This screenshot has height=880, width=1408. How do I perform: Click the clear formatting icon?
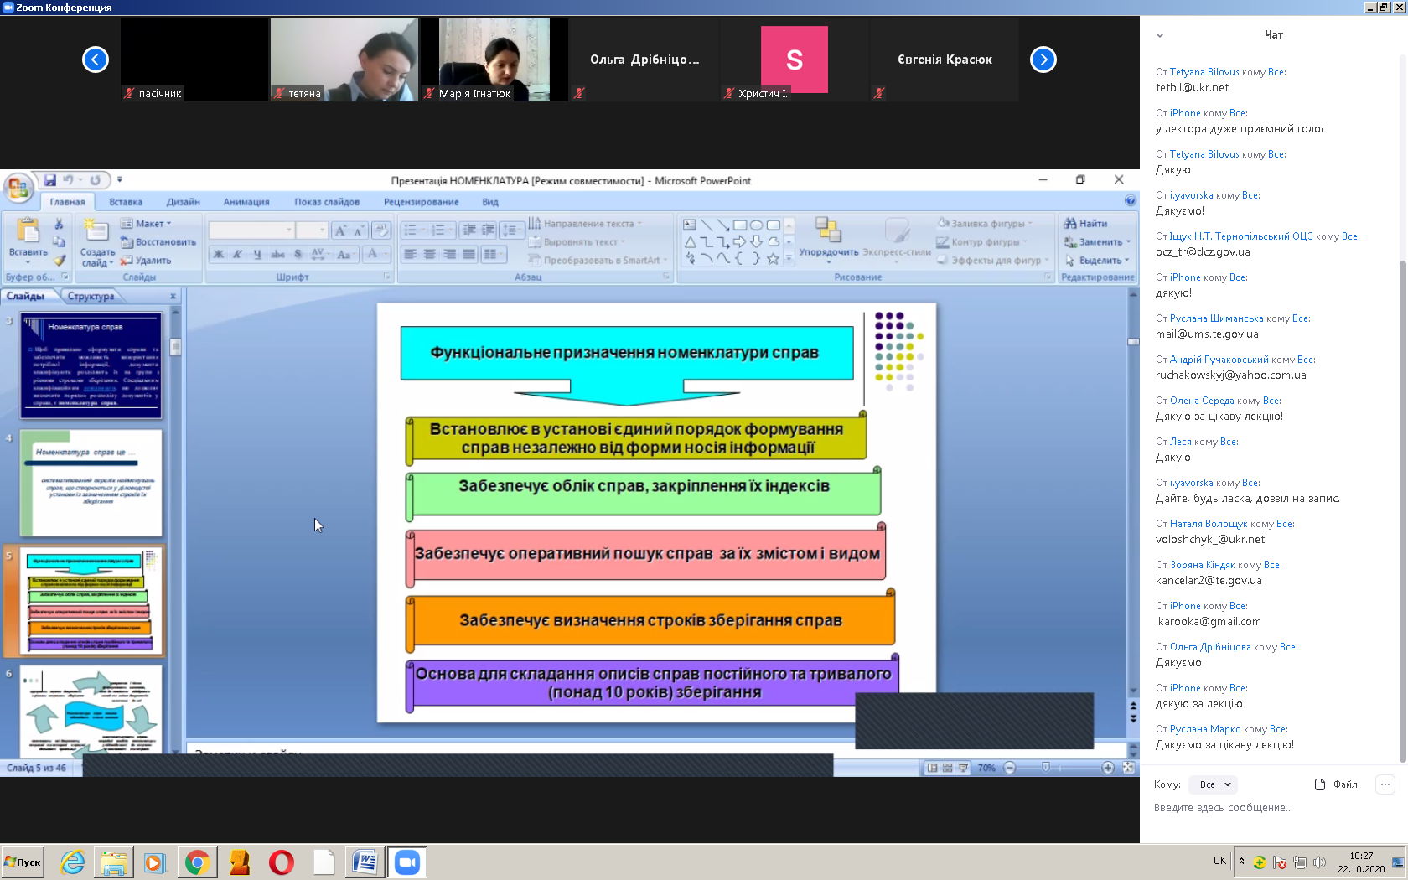coord(380,230)
